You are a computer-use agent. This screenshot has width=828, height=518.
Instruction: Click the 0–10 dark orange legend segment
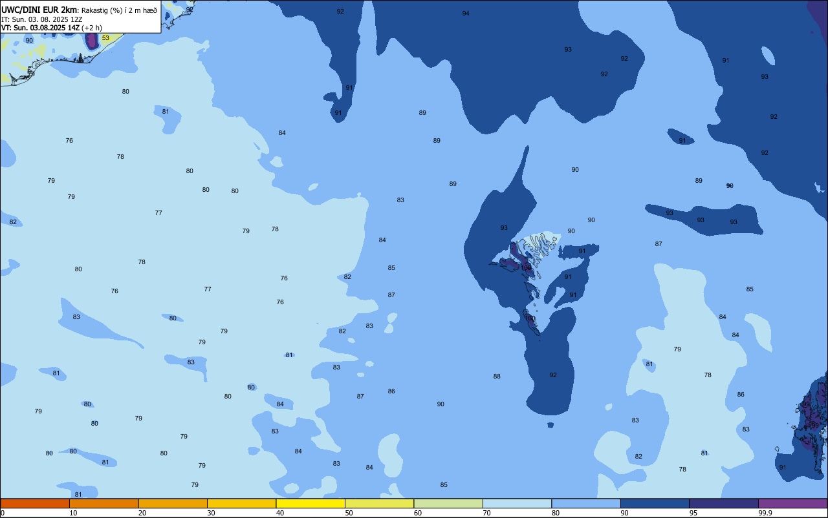point(35,503)
